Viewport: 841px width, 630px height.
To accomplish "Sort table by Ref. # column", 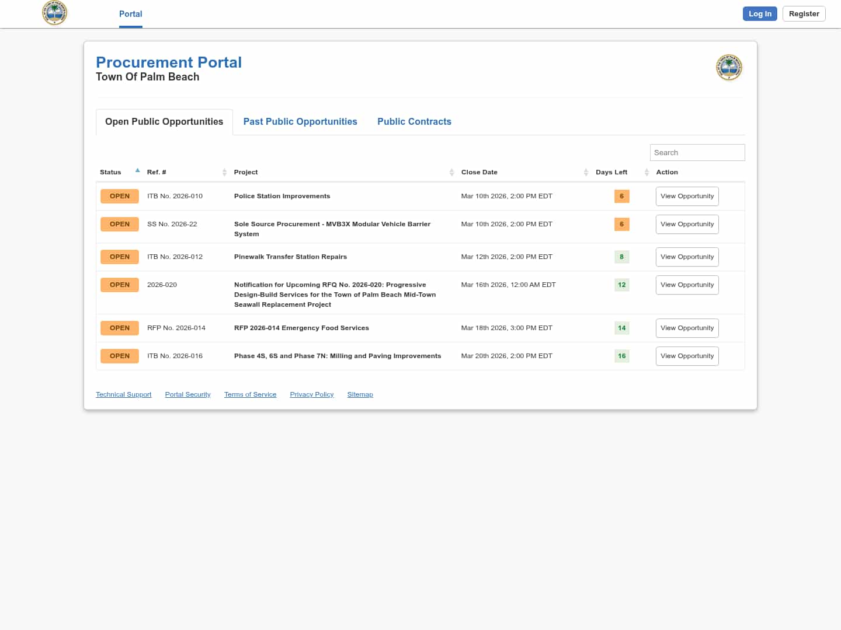I will coord(224,172).
